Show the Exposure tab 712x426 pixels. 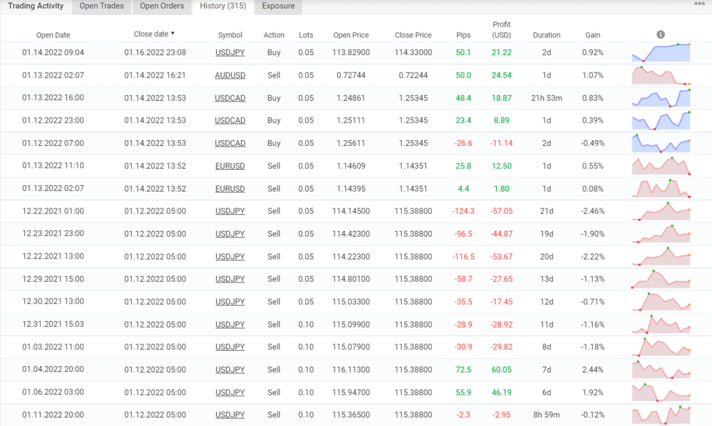click(x=278, y=7)
